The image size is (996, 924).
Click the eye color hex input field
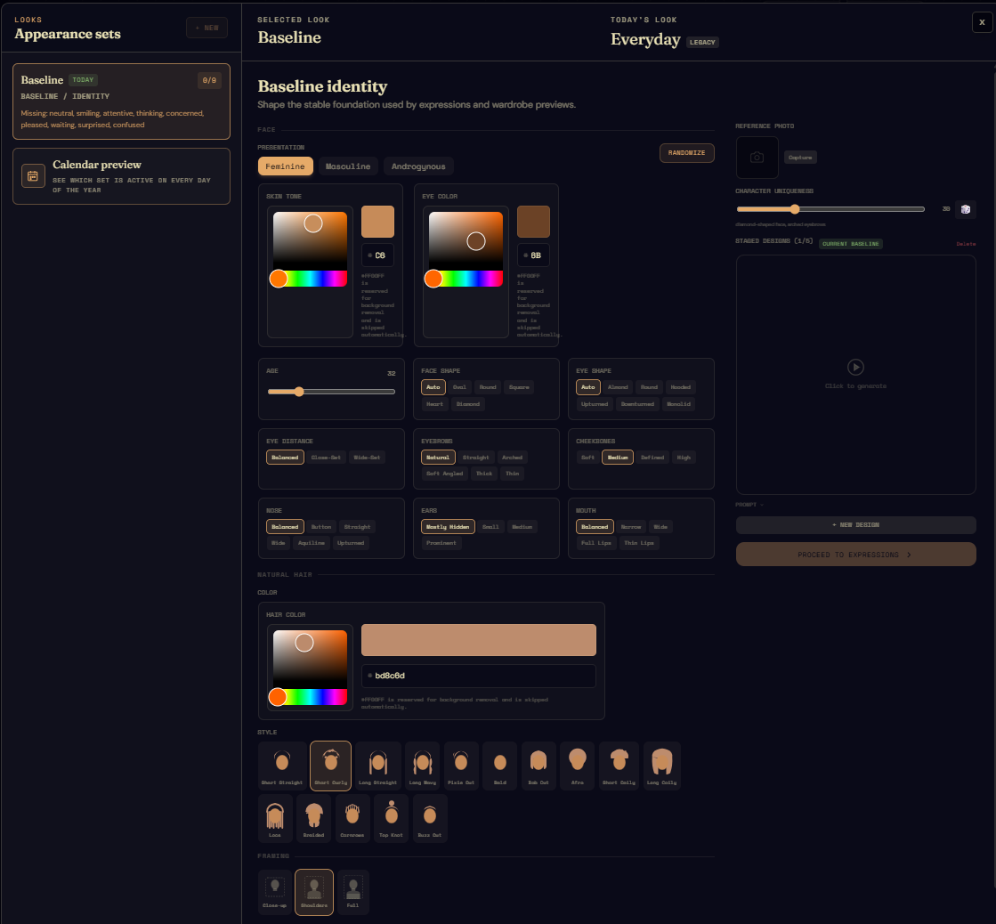point(533,255)
